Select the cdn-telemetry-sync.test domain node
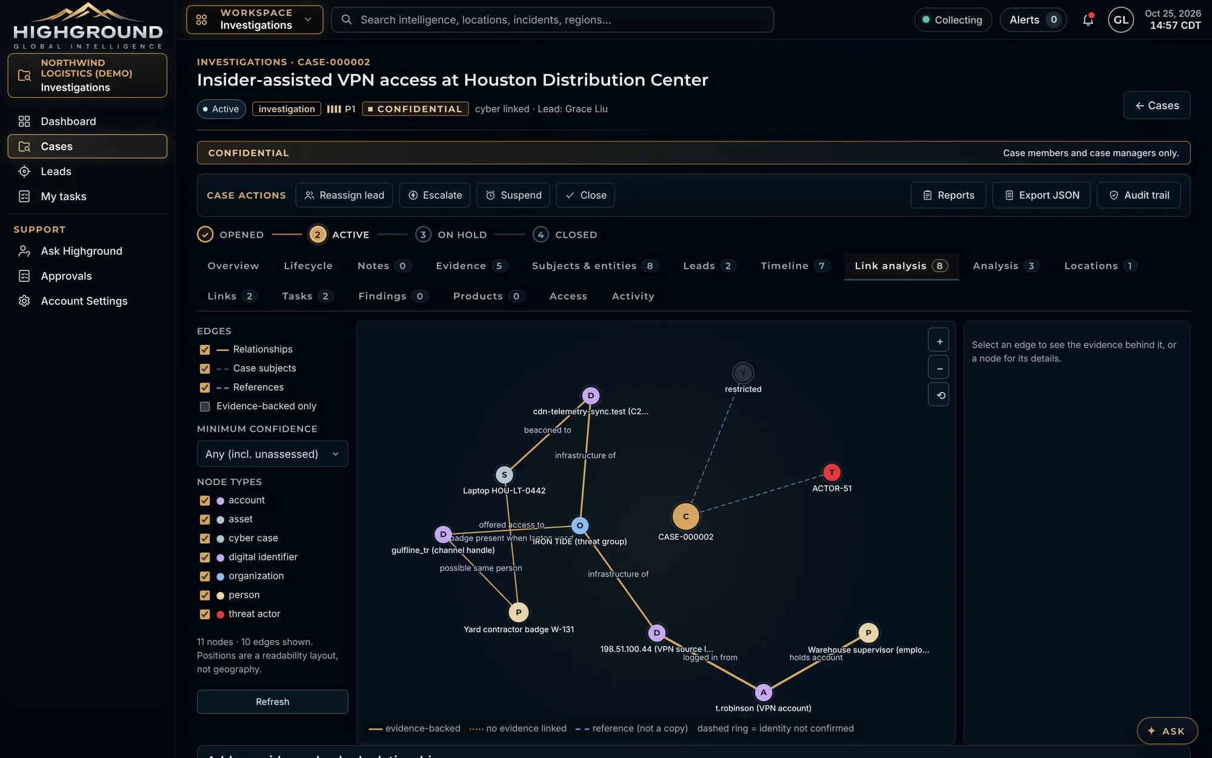Screen dimensions: 1212x758 (x=591, y=395)
